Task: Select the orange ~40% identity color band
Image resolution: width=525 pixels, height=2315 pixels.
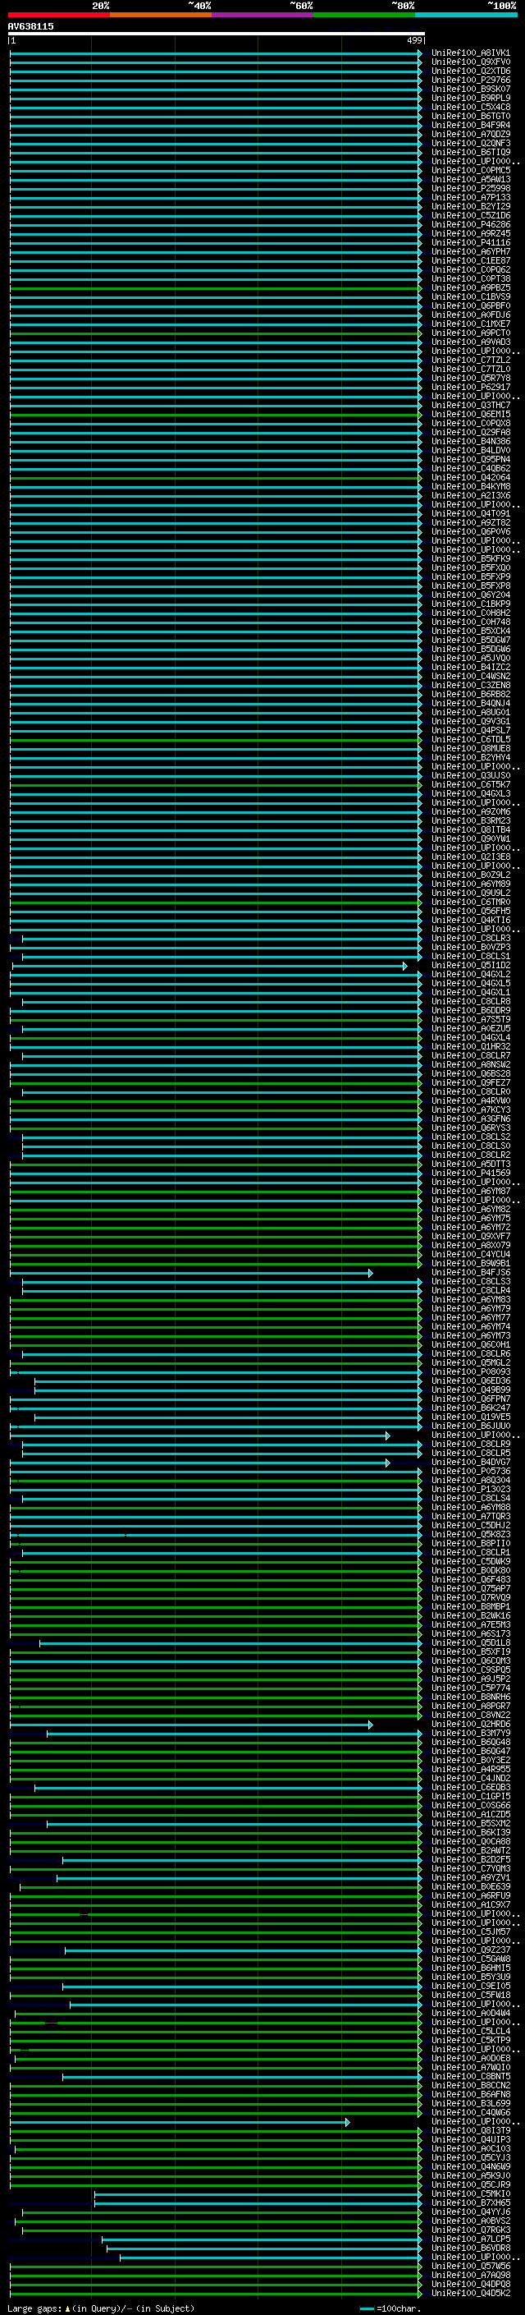Action: [x=161, y=15]
